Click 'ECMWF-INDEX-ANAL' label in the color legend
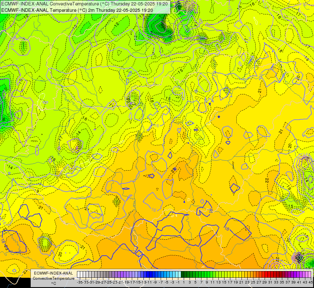The height and width of the screenshot is (288, 314). (x=54, y=273)
